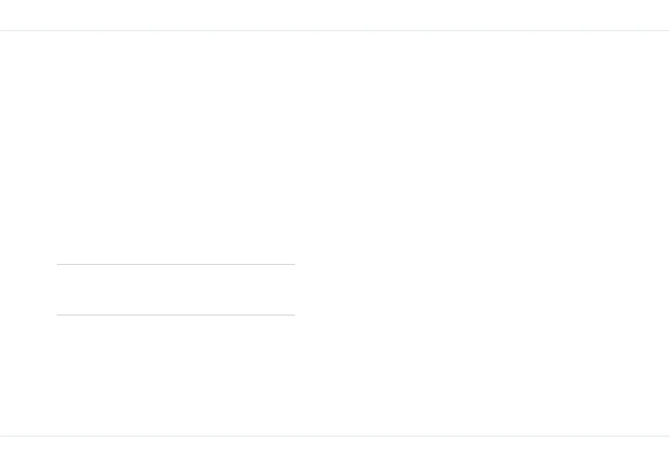Click the empty content area beside the underlined fields
This screenshot has height=473, width=670.
tap(483, 233)
